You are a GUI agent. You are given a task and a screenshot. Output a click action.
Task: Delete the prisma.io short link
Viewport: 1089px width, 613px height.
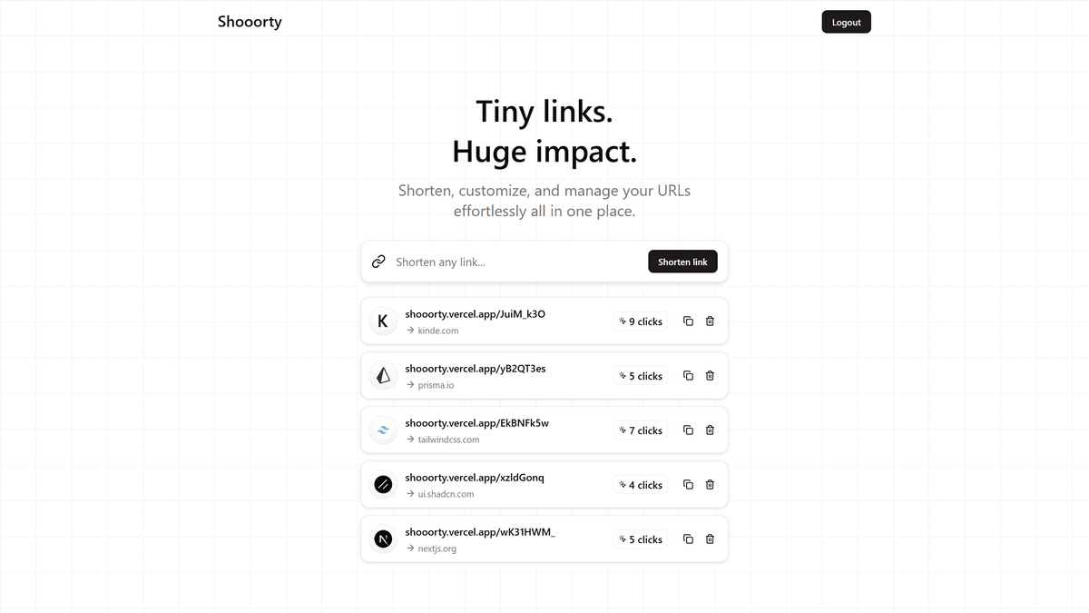(710, 376)
